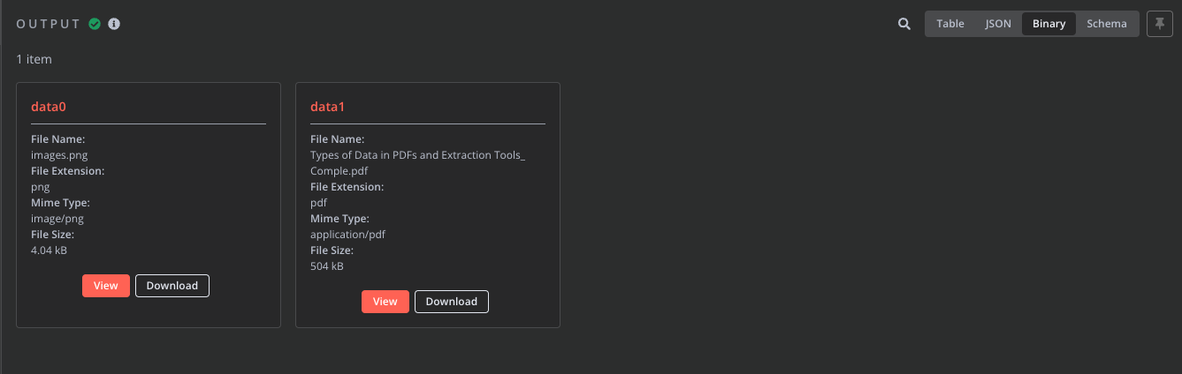Click the 504 kB file size value
The height and width of the screenshot is (374, 1182).
[x=327, y=266]
